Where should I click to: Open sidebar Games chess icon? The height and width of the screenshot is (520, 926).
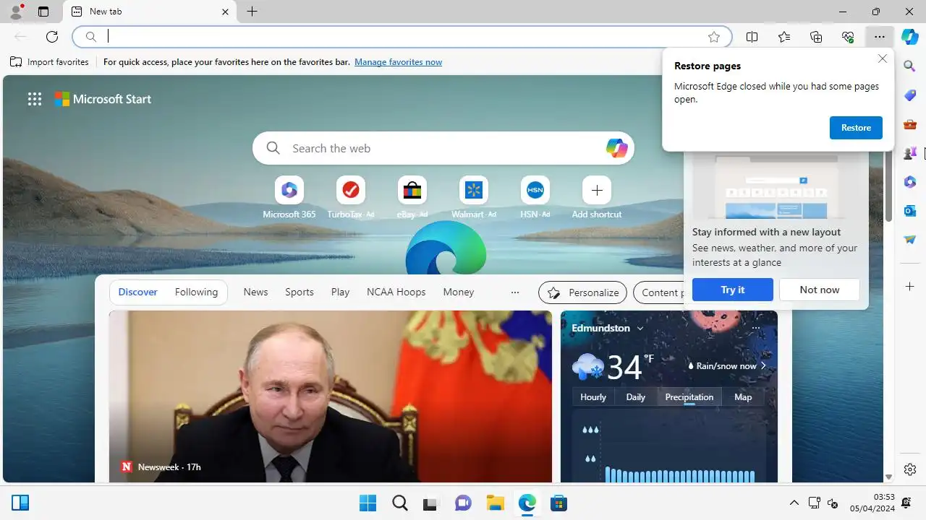point(910,153)
